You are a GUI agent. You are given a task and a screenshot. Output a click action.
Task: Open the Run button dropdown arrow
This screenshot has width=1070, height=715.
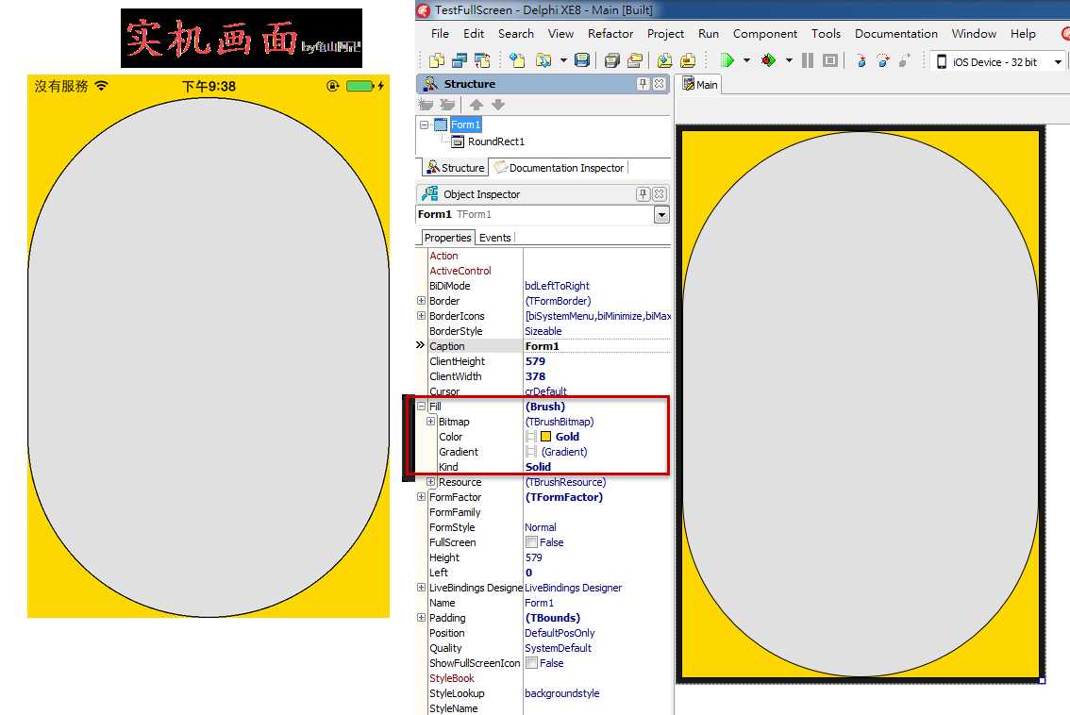(746, 60)
